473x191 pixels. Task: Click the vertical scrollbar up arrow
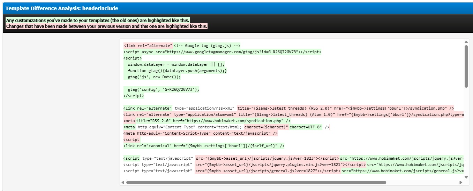pos(466,42)
